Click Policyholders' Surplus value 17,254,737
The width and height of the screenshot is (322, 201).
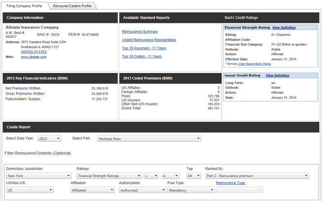(x=100, y=99)
